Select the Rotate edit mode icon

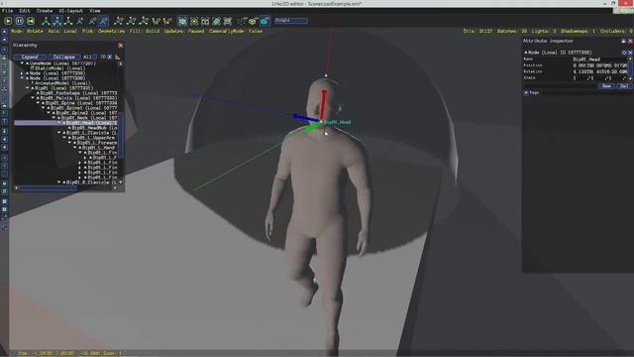[x=57, y=21]
